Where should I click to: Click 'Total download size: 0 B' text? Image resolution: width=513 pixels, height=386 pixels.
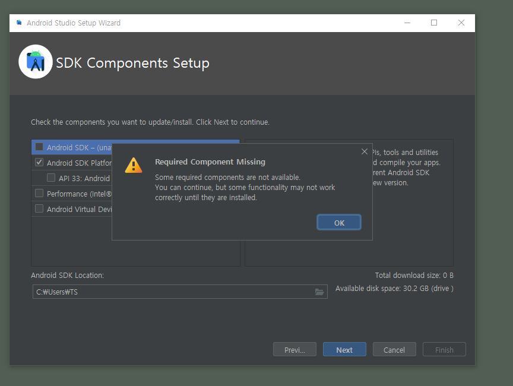(414, 276)
